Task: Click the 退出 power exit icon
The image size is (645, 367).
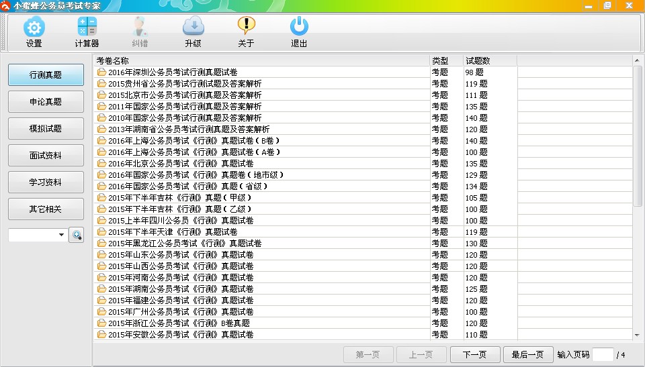Action: tap(299, 26)
